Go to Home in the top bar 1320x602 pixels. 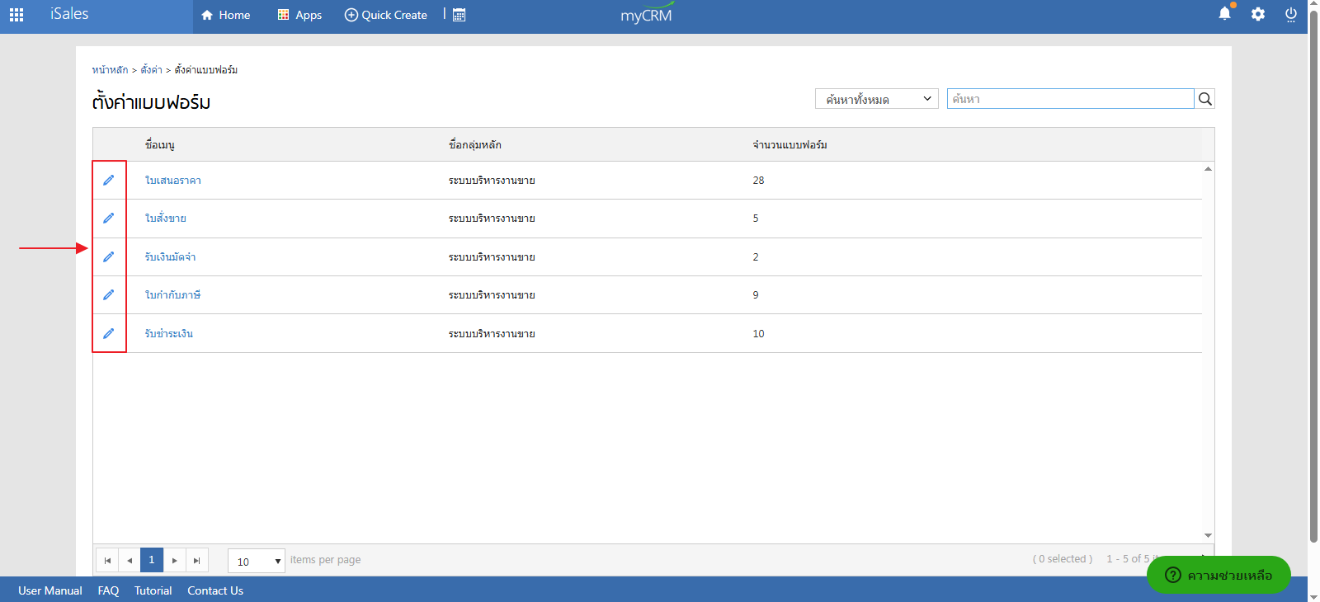[225, 15]
